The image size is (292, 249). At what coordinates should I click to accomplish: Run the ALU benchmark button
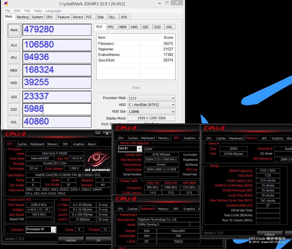point(14,45)
